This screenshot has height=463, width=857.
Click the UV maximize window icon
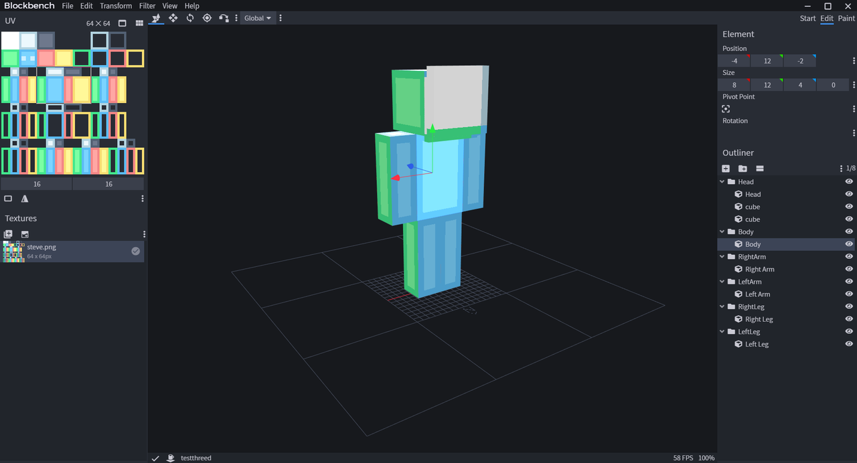pyautogui.click(x=123, y=23)
